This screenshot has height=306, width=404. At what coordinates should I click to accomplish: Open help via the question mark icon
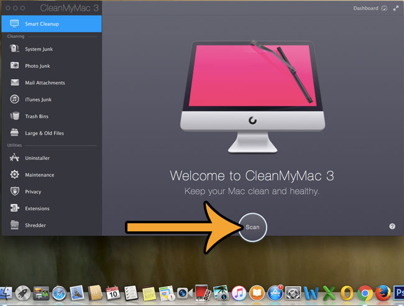pos(392,226)
